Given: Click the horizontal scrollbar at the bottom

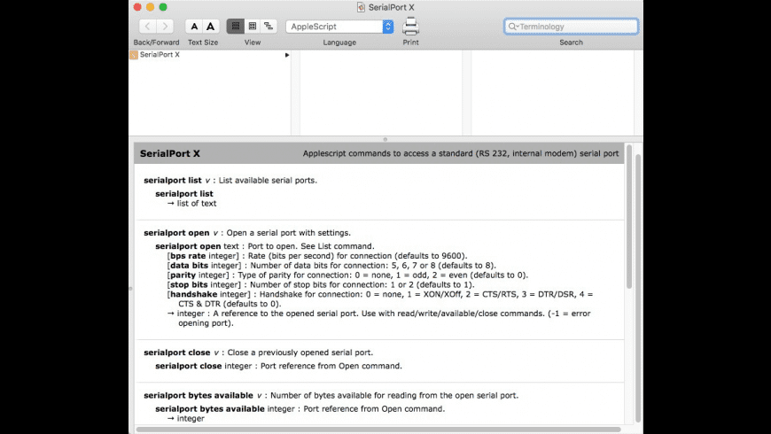Looking at the screenshot, I should (378, 429).
